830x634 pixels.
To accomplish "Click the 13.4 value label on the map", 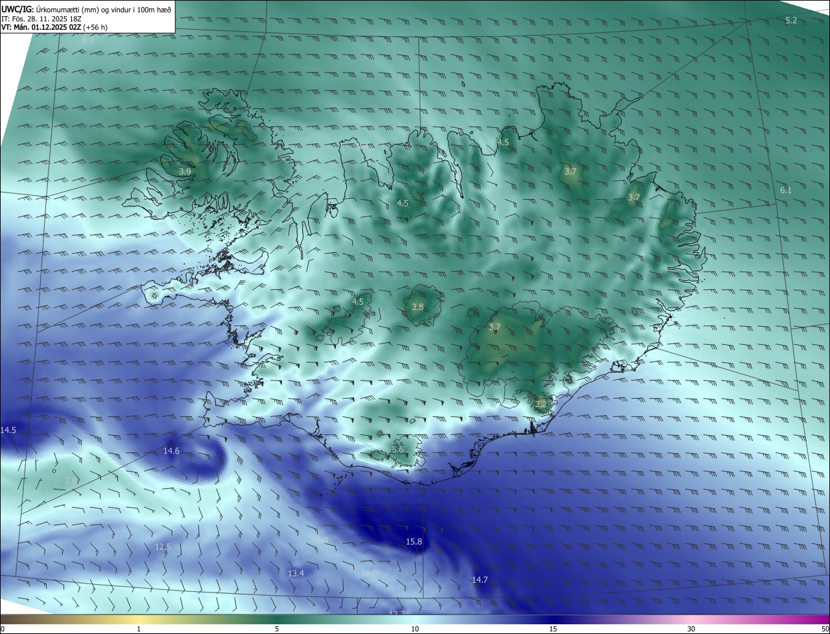I will tap(296, 574).
